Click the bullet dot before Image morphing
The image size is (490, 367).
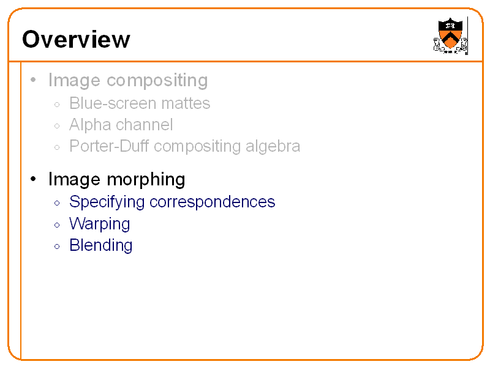pos(34,180)
